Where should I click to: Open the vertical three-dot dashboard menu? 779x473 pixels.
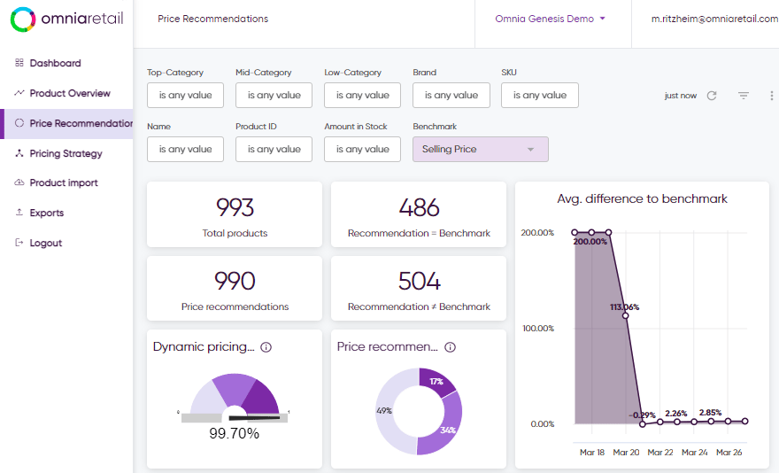[x=772, y=96]
